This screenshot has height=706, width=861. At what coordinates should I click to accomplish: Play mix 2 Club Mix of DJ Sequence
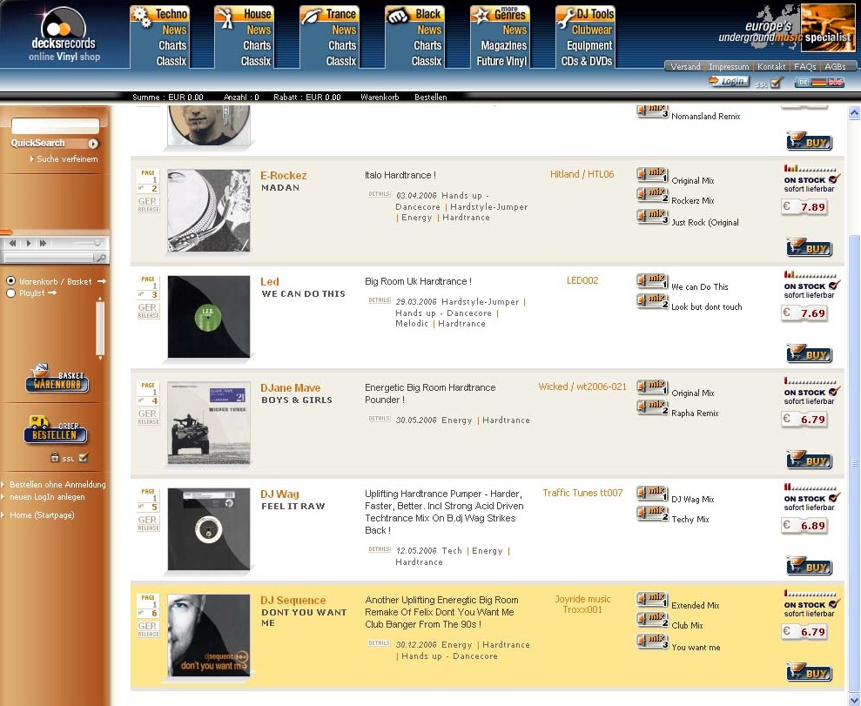(x=652, y=620)
